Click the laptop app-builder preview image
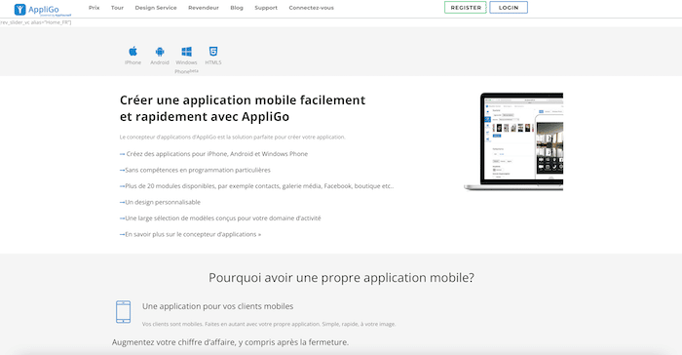This screenshot has width=682, height=355. (513, 141)
